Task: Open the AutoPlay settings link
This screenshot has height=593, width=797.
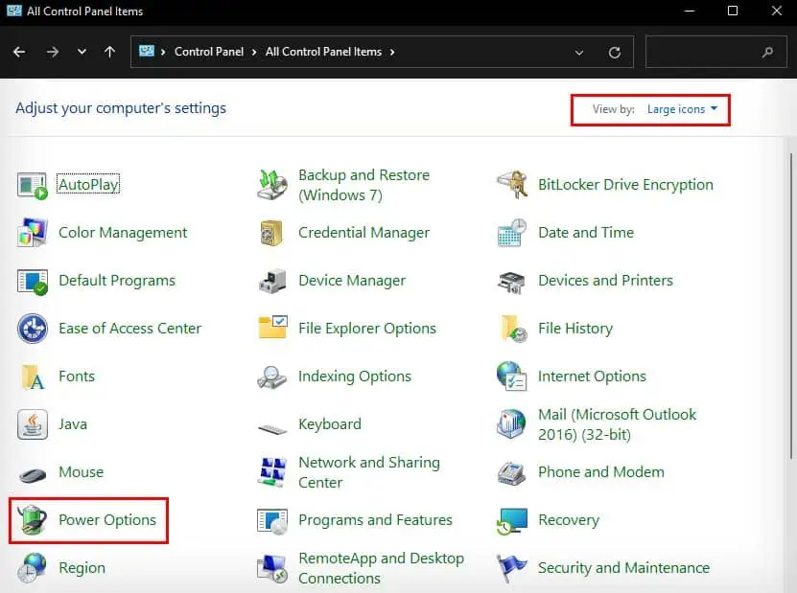Action: pos(88,184)
